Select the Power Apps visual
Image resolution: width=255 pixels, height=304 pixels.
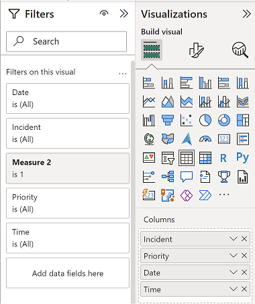point(187,196)
